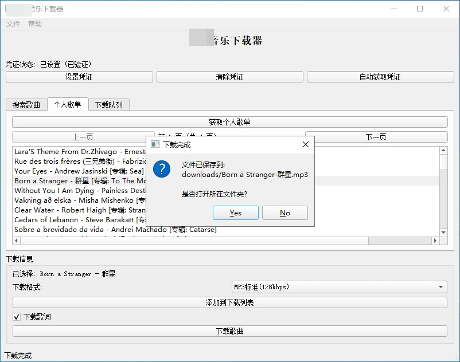
Task: Open the 帮助 menu
Action: point(35,24)
